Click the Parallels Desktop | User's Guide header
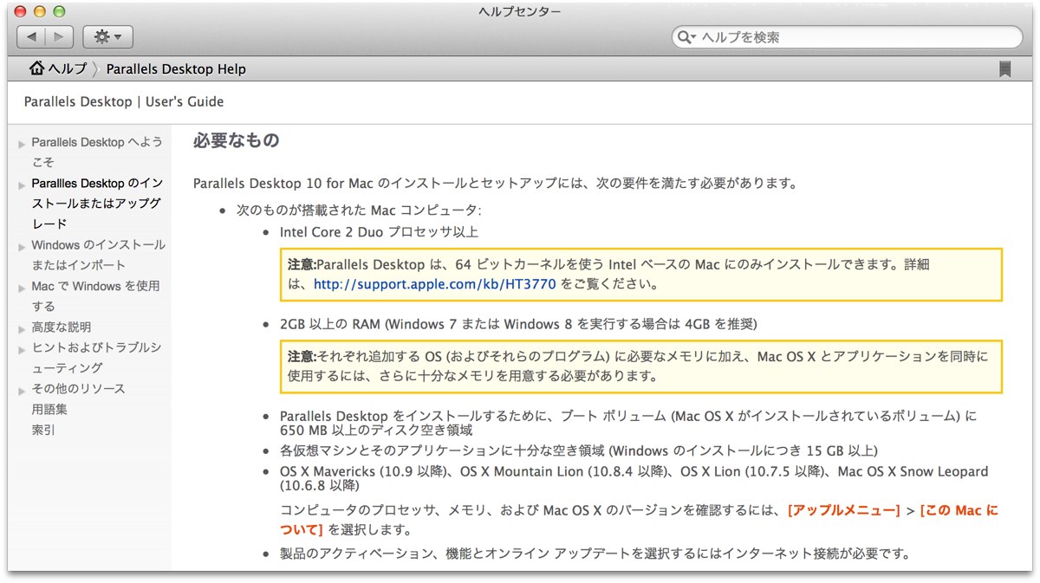Screen dimensions: 1040x583 pos(124,101)
